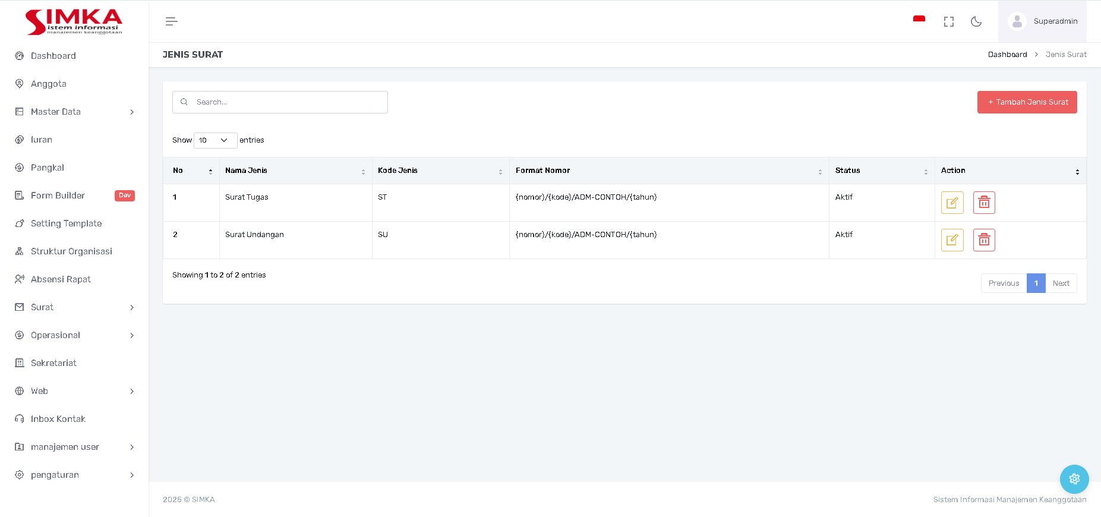The image size is (1101, 517).
Task: Open the Superadmin user profile menu
Action: point(1042,21)
